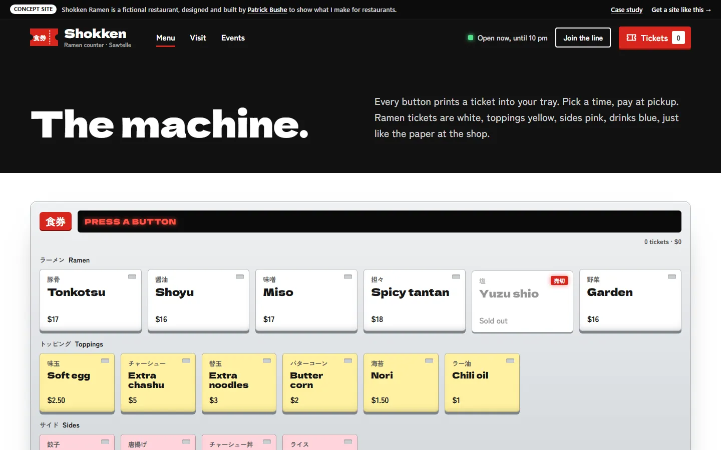Screen dimensions: 721x450
Task: Click the CONCEPT SITE badge
Action: (33, 9)
